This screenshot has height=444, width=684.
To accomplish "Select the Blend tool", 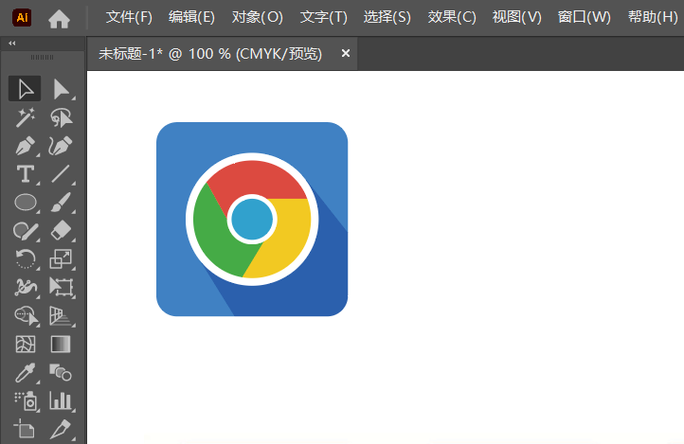I will click(61, 373).
